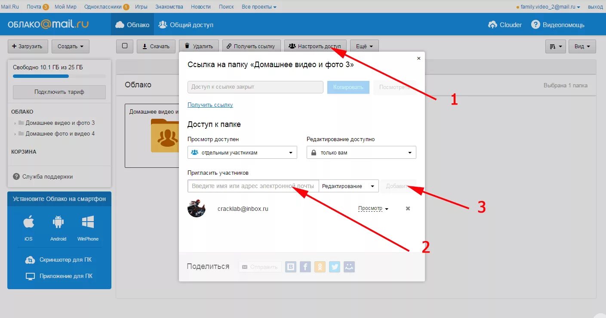The image size is (606, 318).
Task: Click Получить ссылку toolbar button
Action: pos(252,46)
